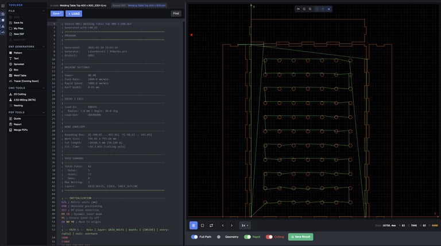Turn off the Cutting toggle
The height and width of the screenshot is (246, 441).
point(269,237)
